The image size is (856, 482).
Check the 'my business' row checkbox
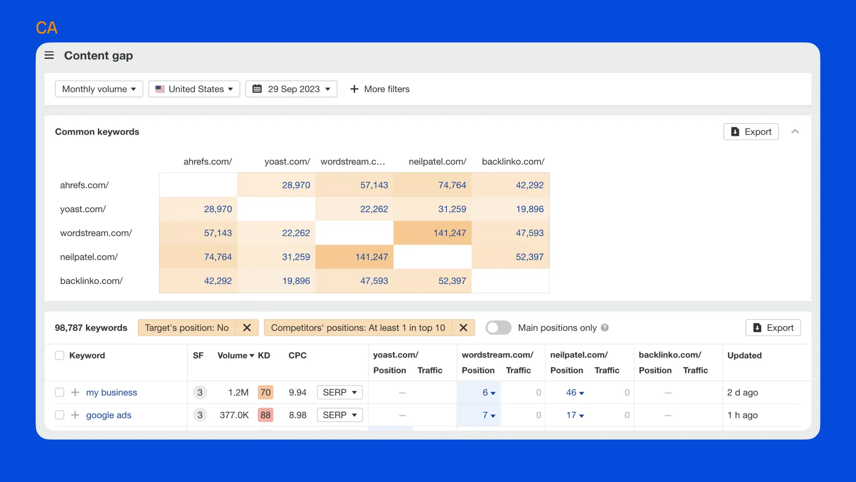(60, 392)
